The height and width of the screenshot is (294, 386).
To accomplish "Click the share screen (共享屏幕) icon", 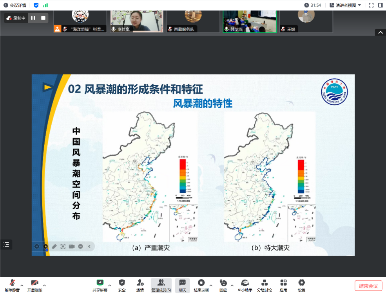I will click(100, 283).
